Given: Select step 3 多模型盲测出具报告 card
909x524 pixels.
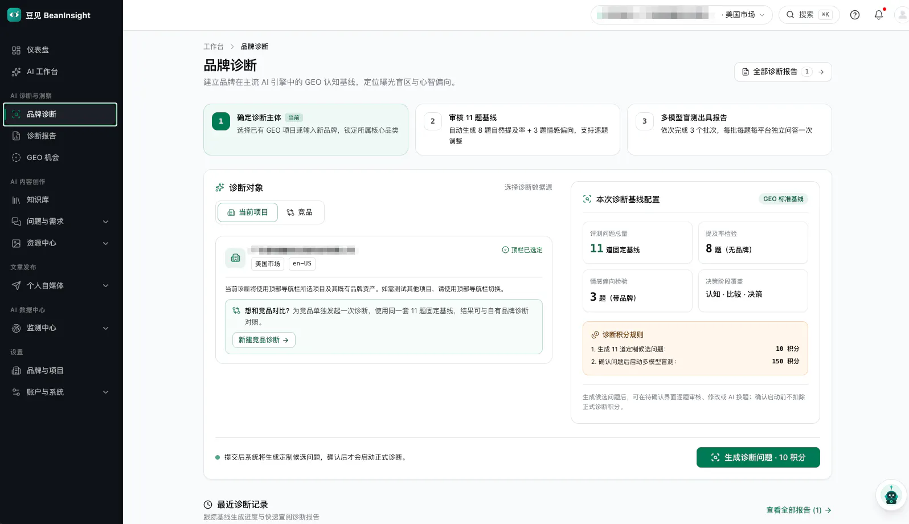Looking at the screenshot, I should pos(730,129).
